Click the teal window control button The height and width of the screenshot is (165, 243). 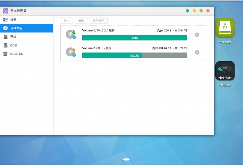(x=187, y=11)
